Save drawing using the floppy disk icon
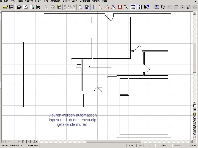Image resolution: width=198 pixels, height=148 pixels. [12, 7]
